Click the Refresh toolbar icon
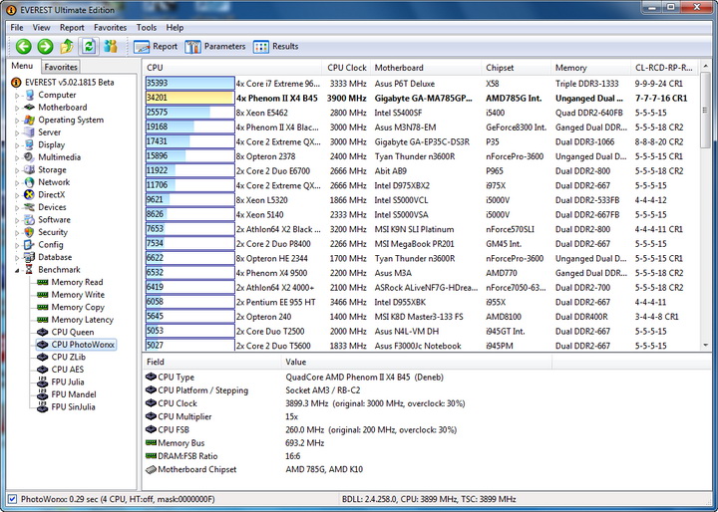Screen dimensions: 718x512 [89, 46]
